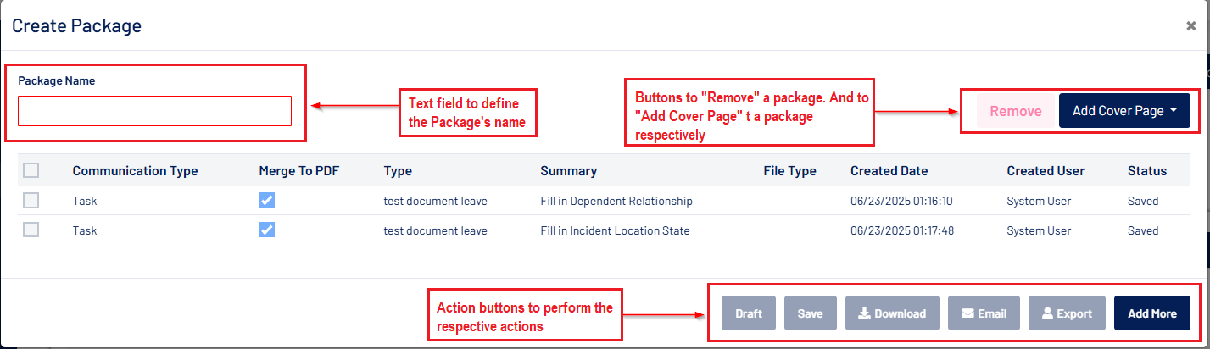This screenshot has height=349, width=1210.
Task: Close the Create Package dialog
Action: point(1190,26)
